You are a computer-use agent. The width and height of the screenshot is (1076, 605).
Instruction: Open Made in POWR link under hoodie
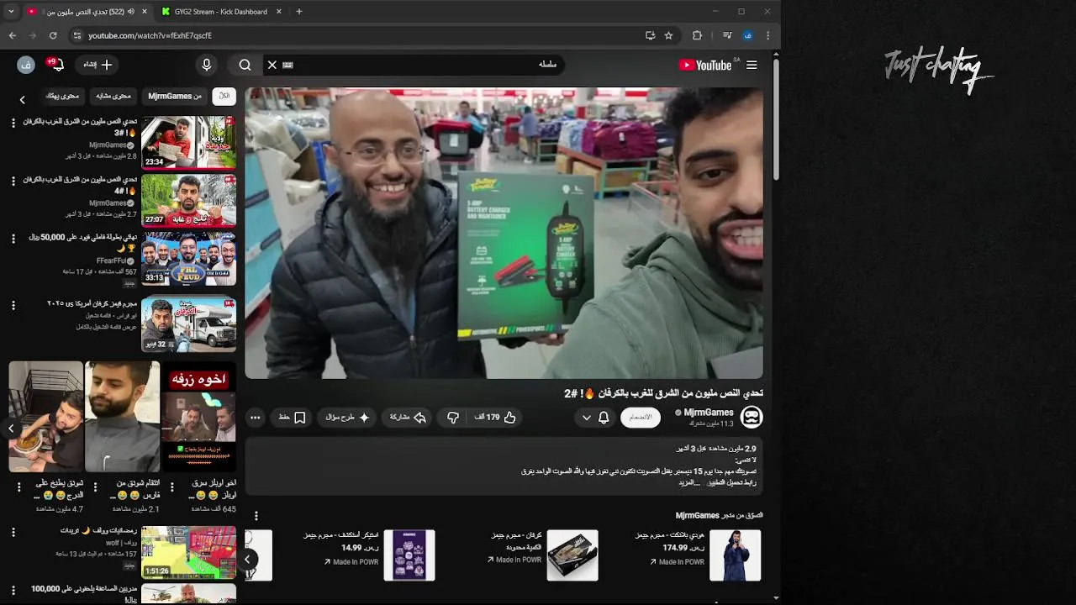coord(678,562)
